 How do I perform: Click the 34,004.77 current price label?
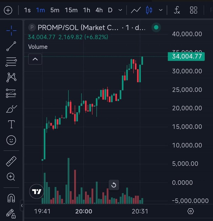pyautogui.click(x=187, y=57)
